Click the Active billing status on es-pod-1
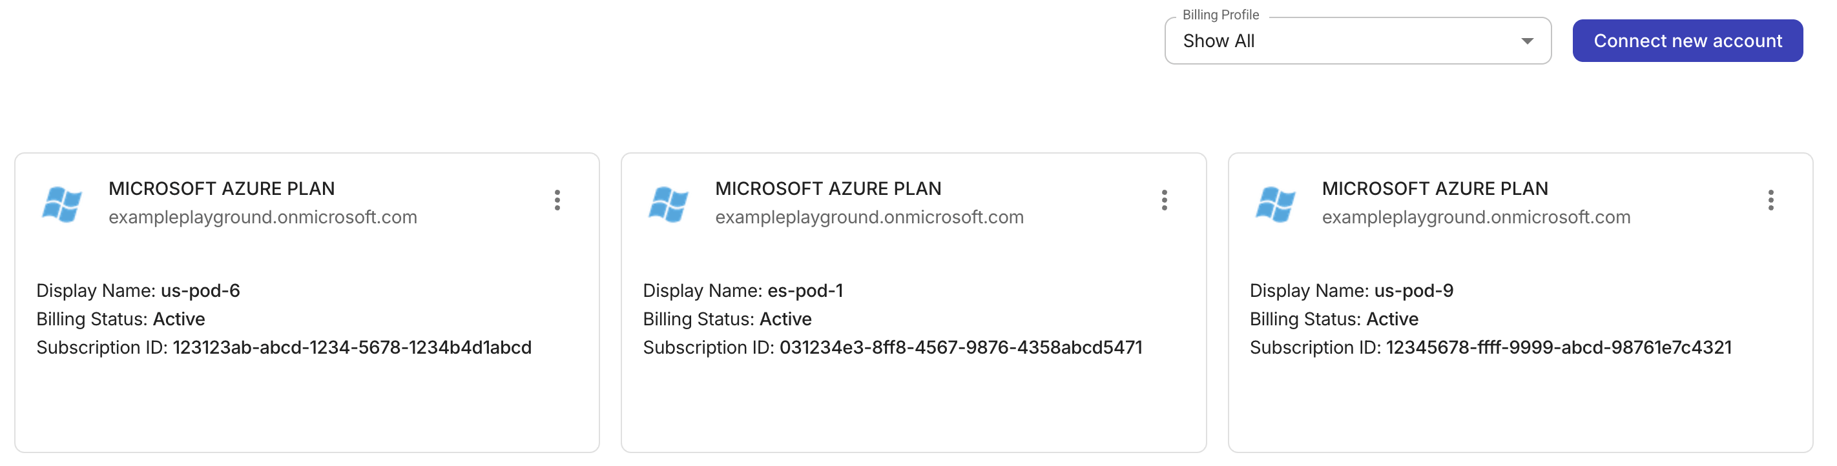Viewport: 1837px width, 466px height. tap(787, 318)
